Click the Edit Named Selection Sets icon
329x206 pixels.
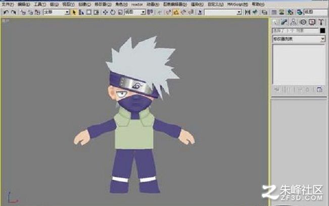(x=200, y=12)
